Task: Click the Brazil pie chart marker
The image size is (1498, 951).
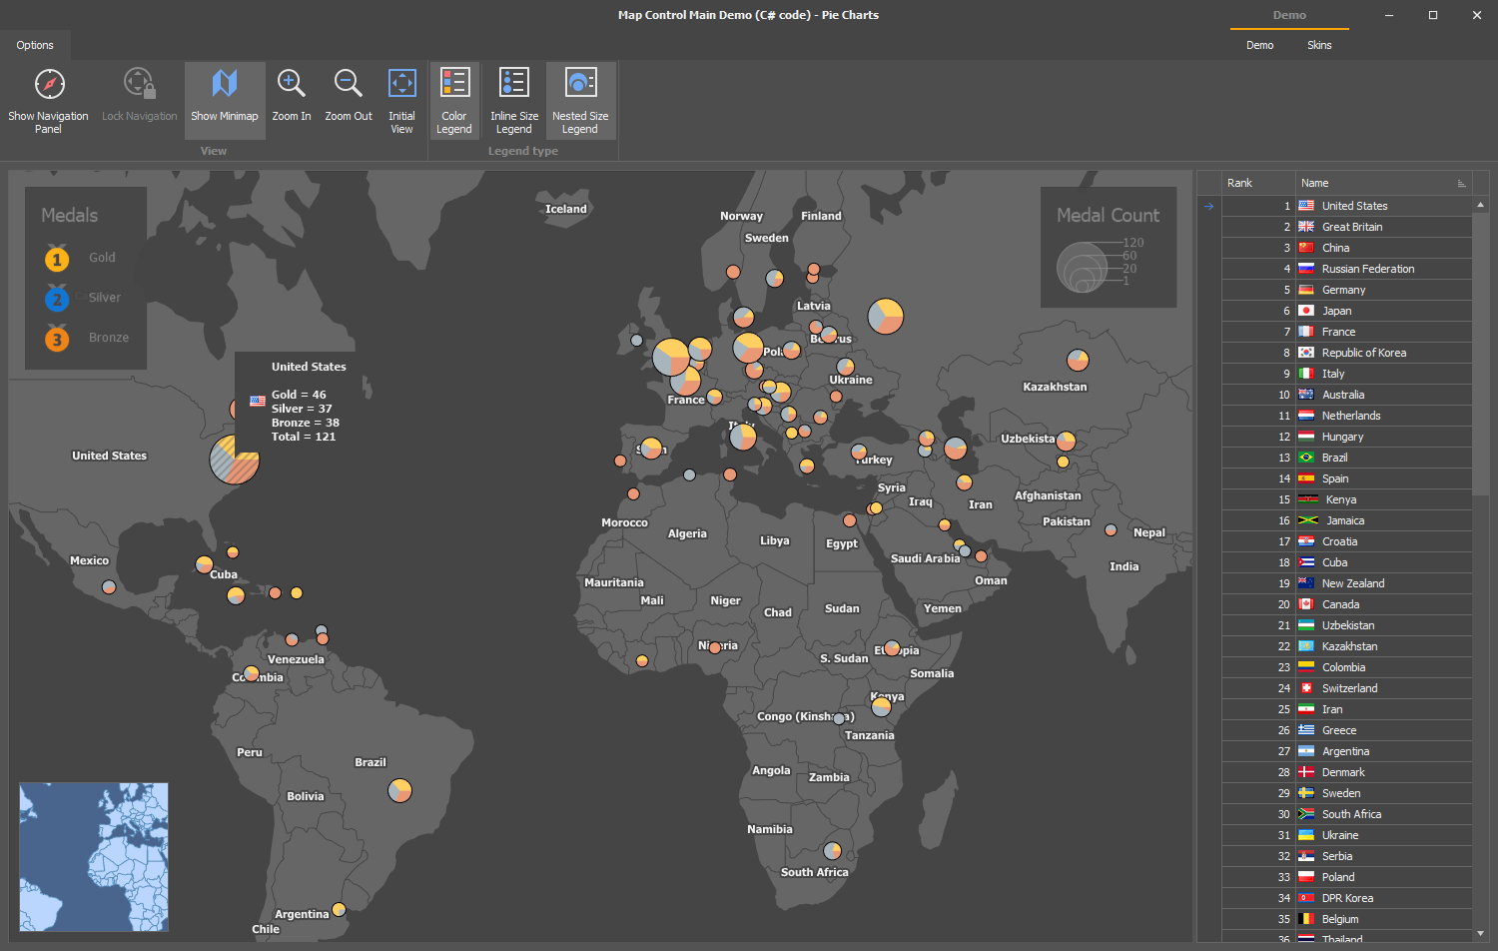Action: click(x=399, y=790)
